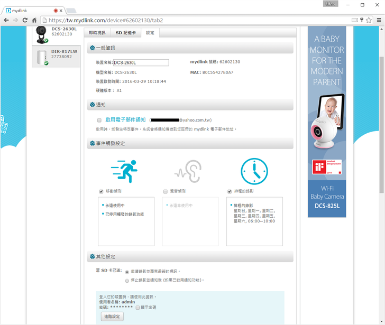Click the username admin text
Image resolution: width=385 pixels, height=325 pixels.
click(x=128, y=302)
